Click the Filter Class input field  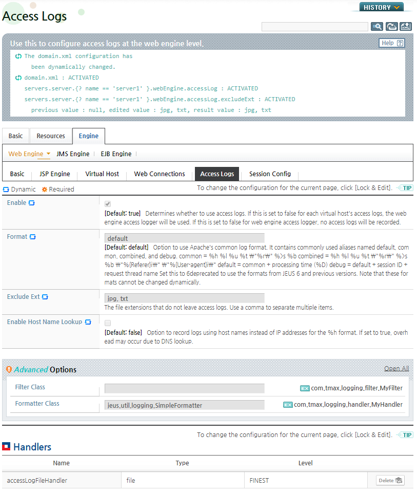[185, 388]
